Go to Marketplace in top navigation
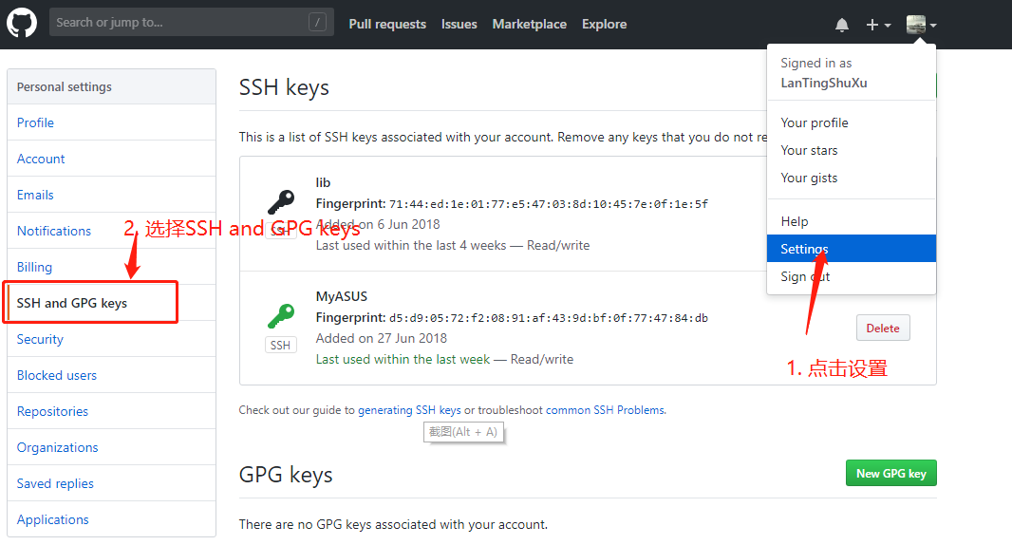The height and width of the screenshot is (545, 1012). [529, 24]
